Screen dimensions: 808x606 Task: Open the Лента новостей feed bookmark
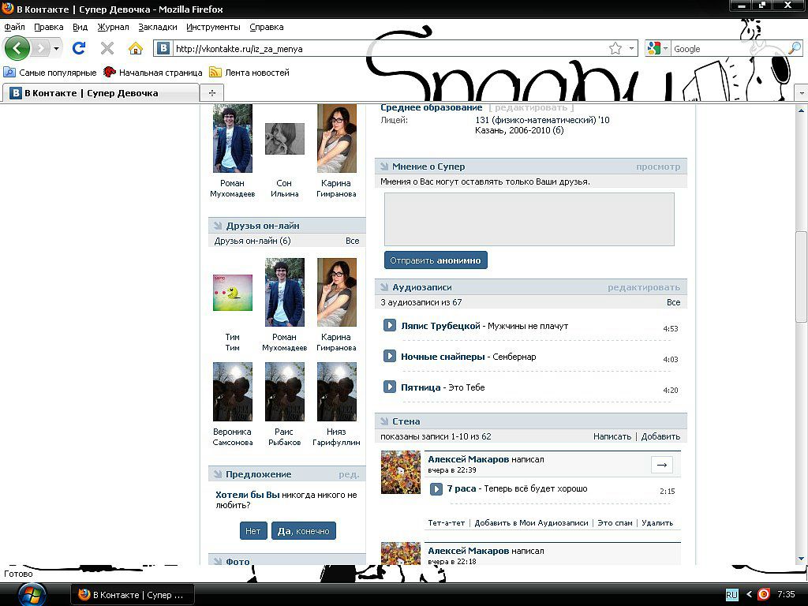[249, 72]
